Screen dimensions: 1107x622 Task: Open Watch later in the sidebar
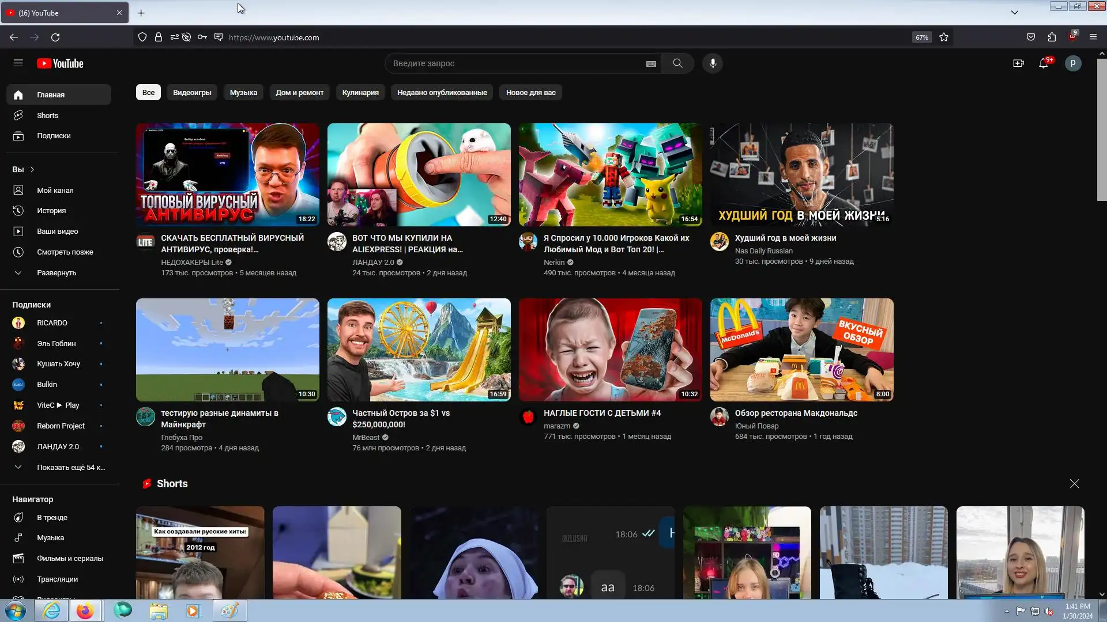[65, 252]
